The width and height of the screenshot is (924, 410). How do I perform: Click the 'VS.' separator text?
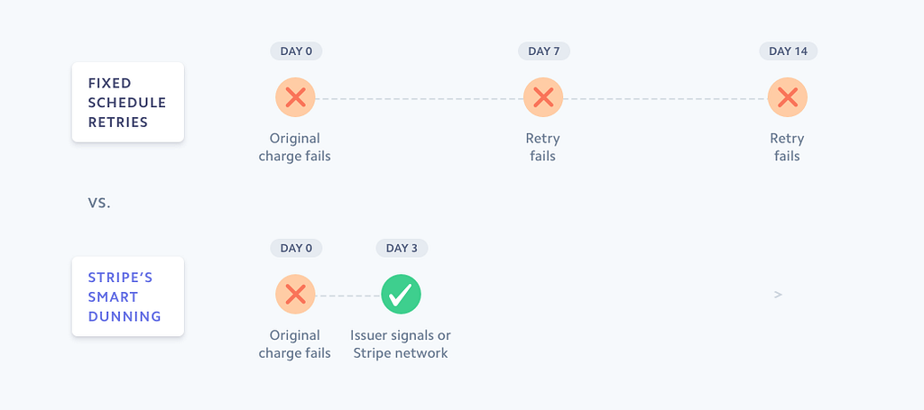point(99,204)
